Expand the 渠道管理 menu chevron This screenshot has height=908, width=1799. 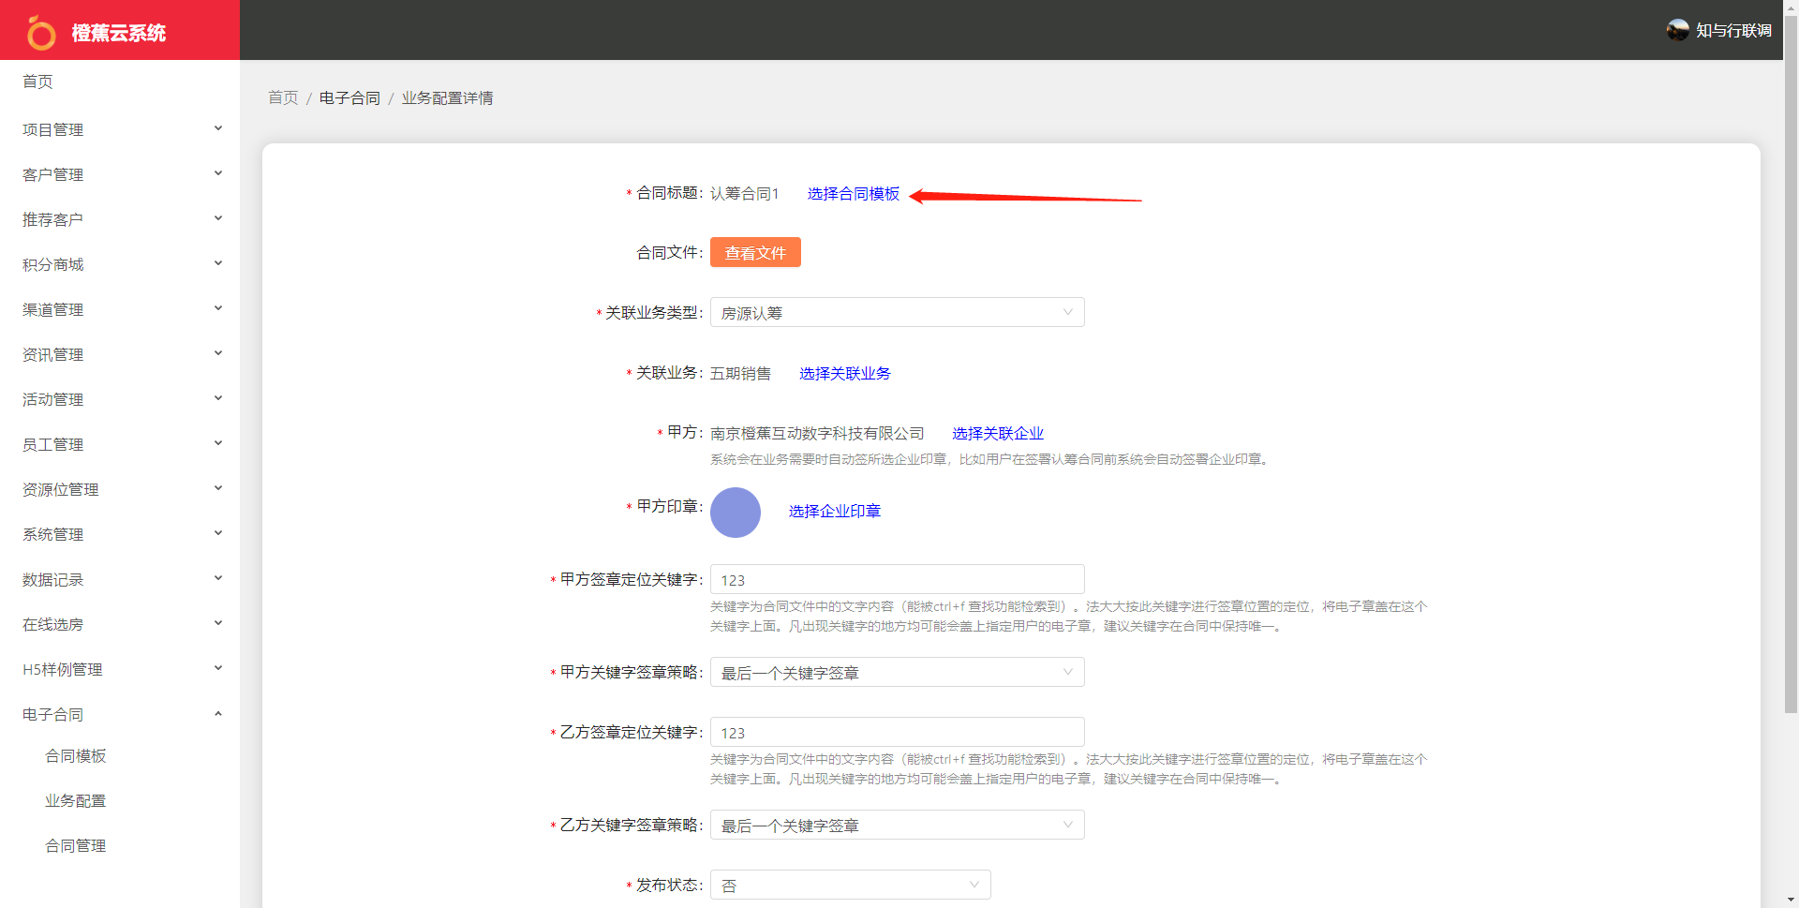(218, 308)
